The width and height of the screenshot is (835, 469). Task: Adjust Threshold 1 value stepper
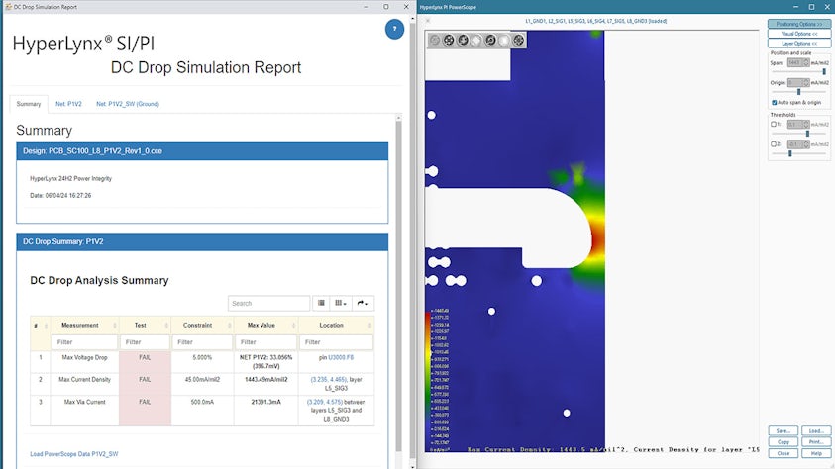(806, 124)
